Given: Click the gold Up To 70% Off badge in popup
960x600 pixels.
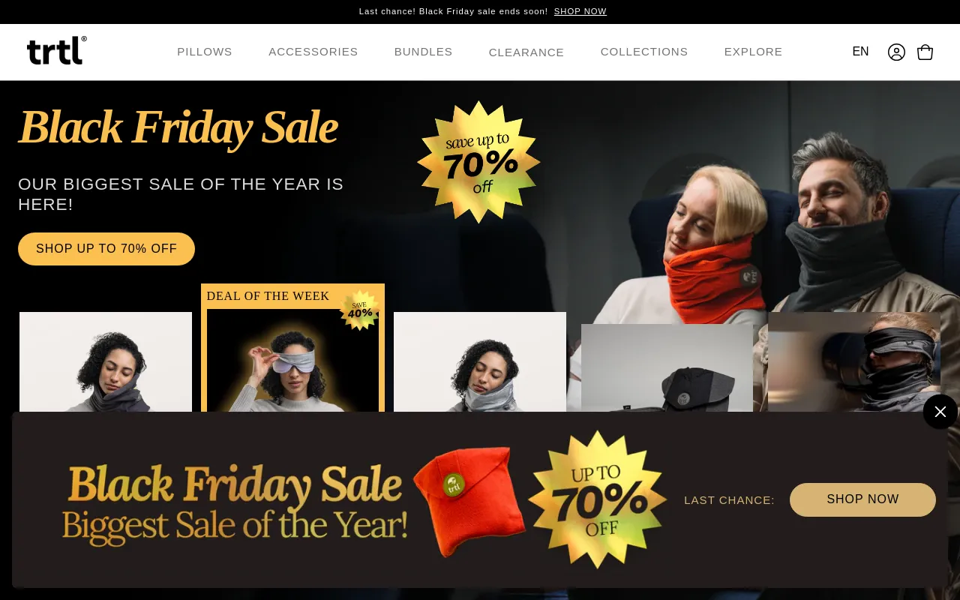Looking at the screenshot, I should click(x=597, y=499).
